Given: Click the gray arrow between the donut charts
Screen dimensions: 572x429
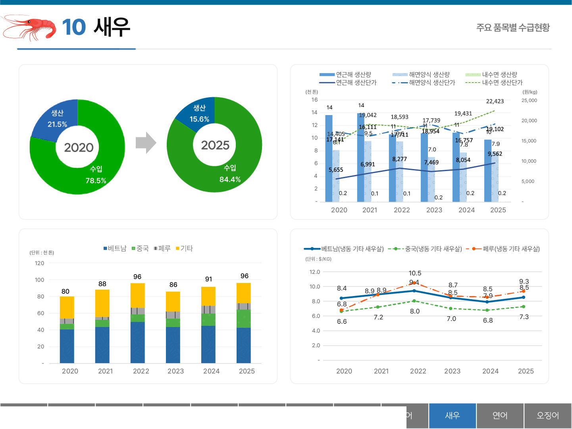Looking at the screenshot, I should [x=146, y=142].
